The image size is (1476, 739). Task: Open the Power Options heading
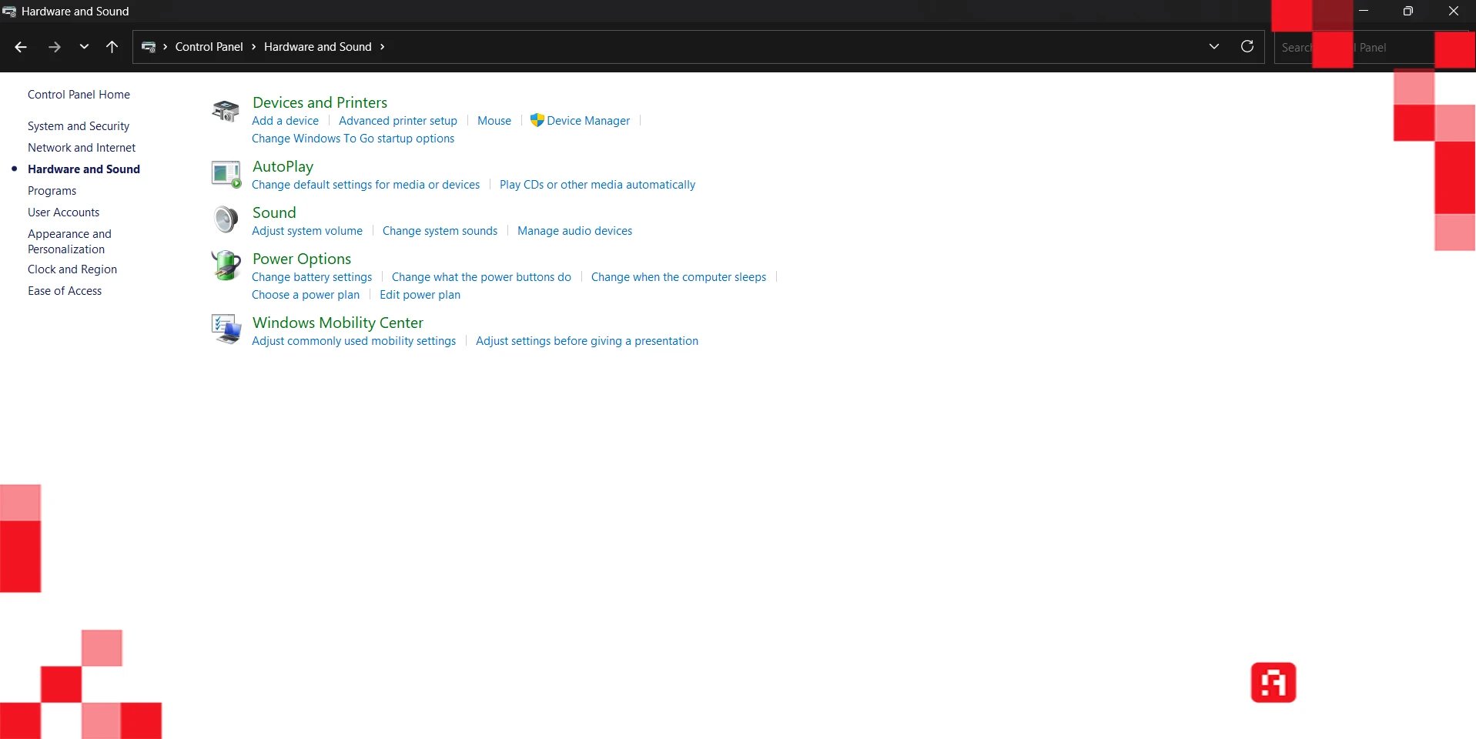coord(302,259)
